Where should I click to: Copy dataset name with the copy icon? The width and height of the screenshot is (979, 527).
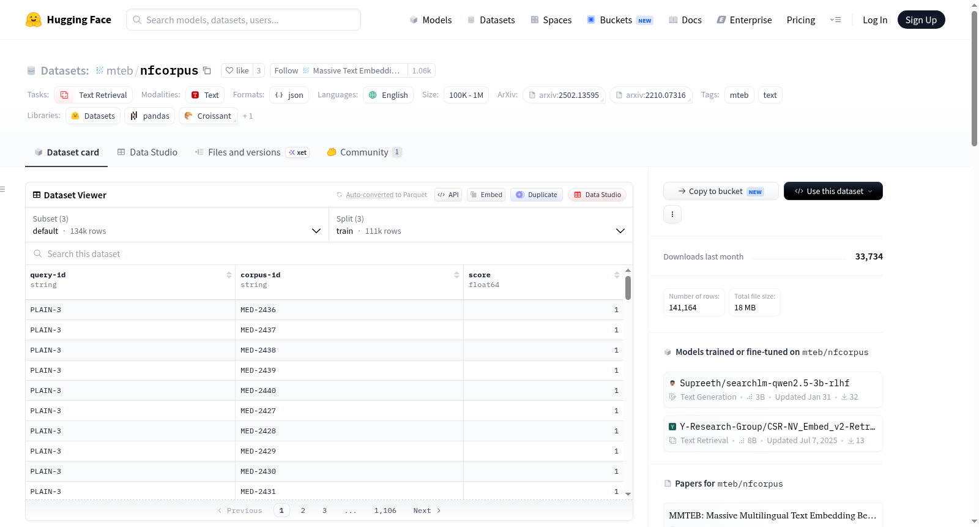(207, 70)
